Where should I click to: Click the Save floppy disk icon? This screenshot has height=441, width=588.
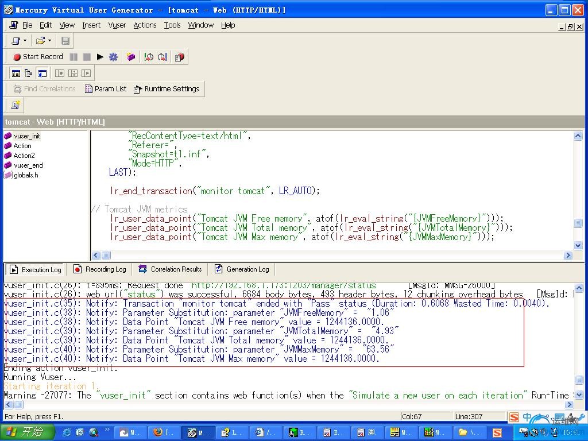pos(65,41)
